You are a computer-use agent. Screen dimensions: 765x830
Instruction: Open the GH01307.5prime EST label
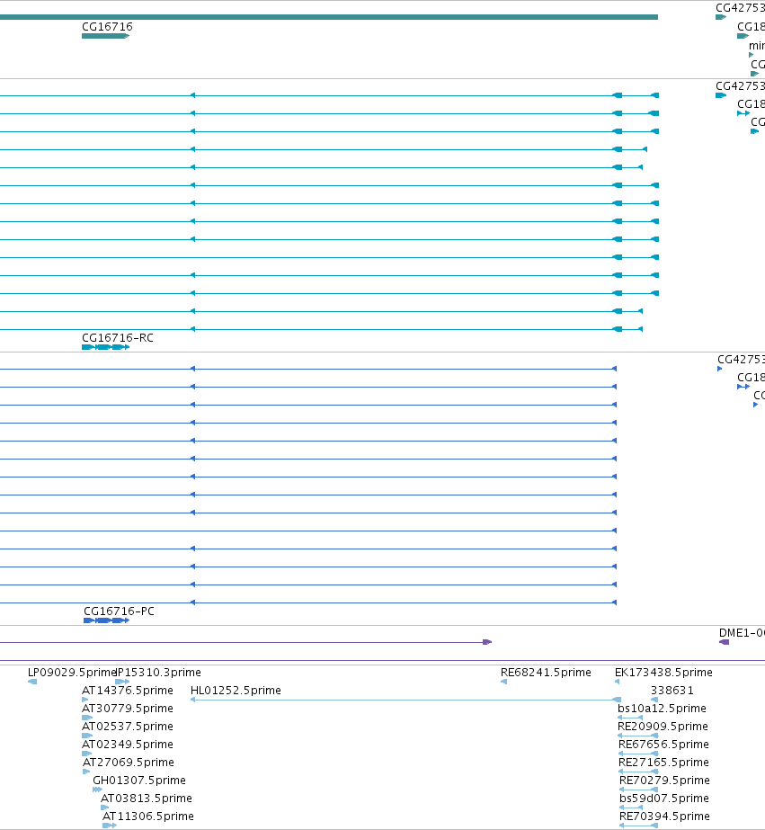(x=139, y=781)
